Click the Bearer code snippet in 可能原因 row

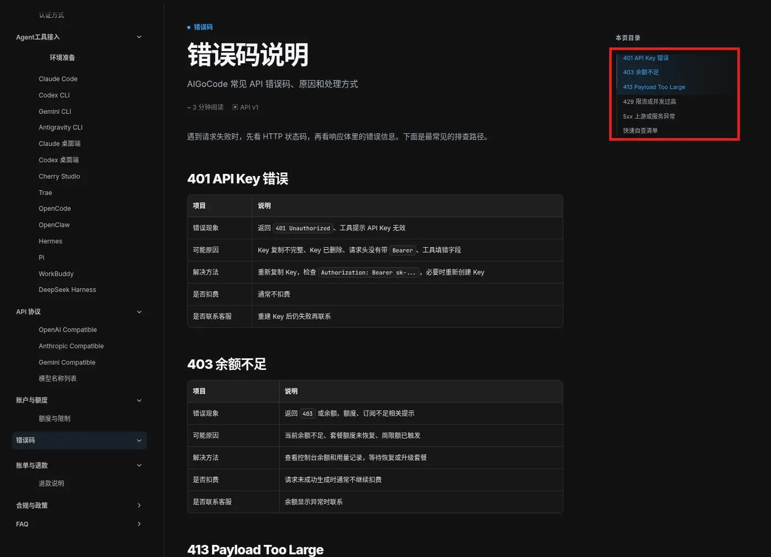tap(402, 250)
